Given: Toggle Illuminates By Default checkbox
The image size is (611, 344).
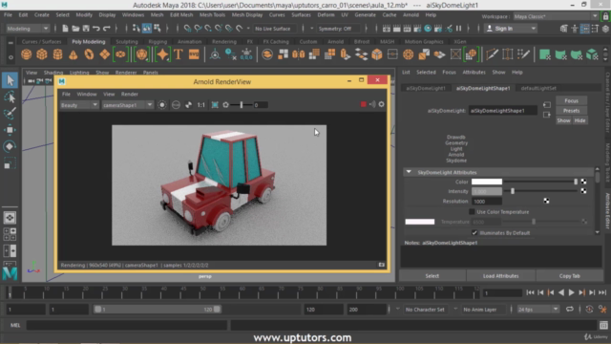Looking at the screenshot, I should tap(474, 233).
